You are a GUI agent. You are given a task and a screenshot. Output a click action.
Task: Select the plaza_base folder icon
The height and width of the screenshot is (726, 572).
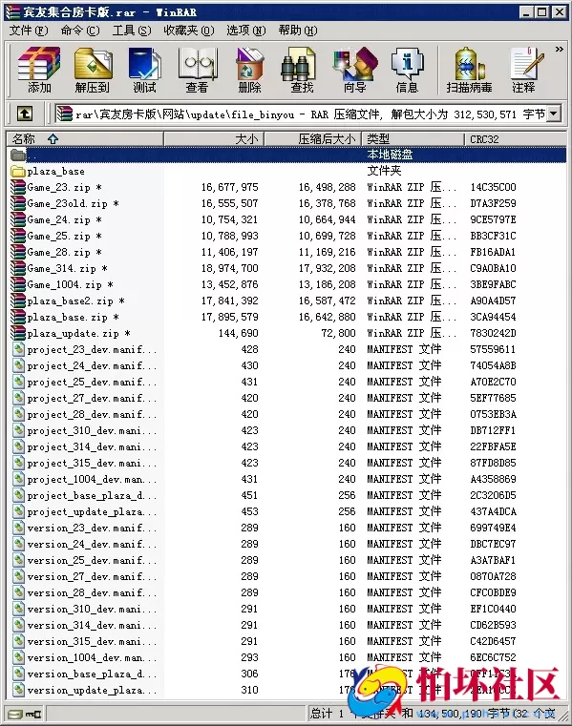click(17, 172)
